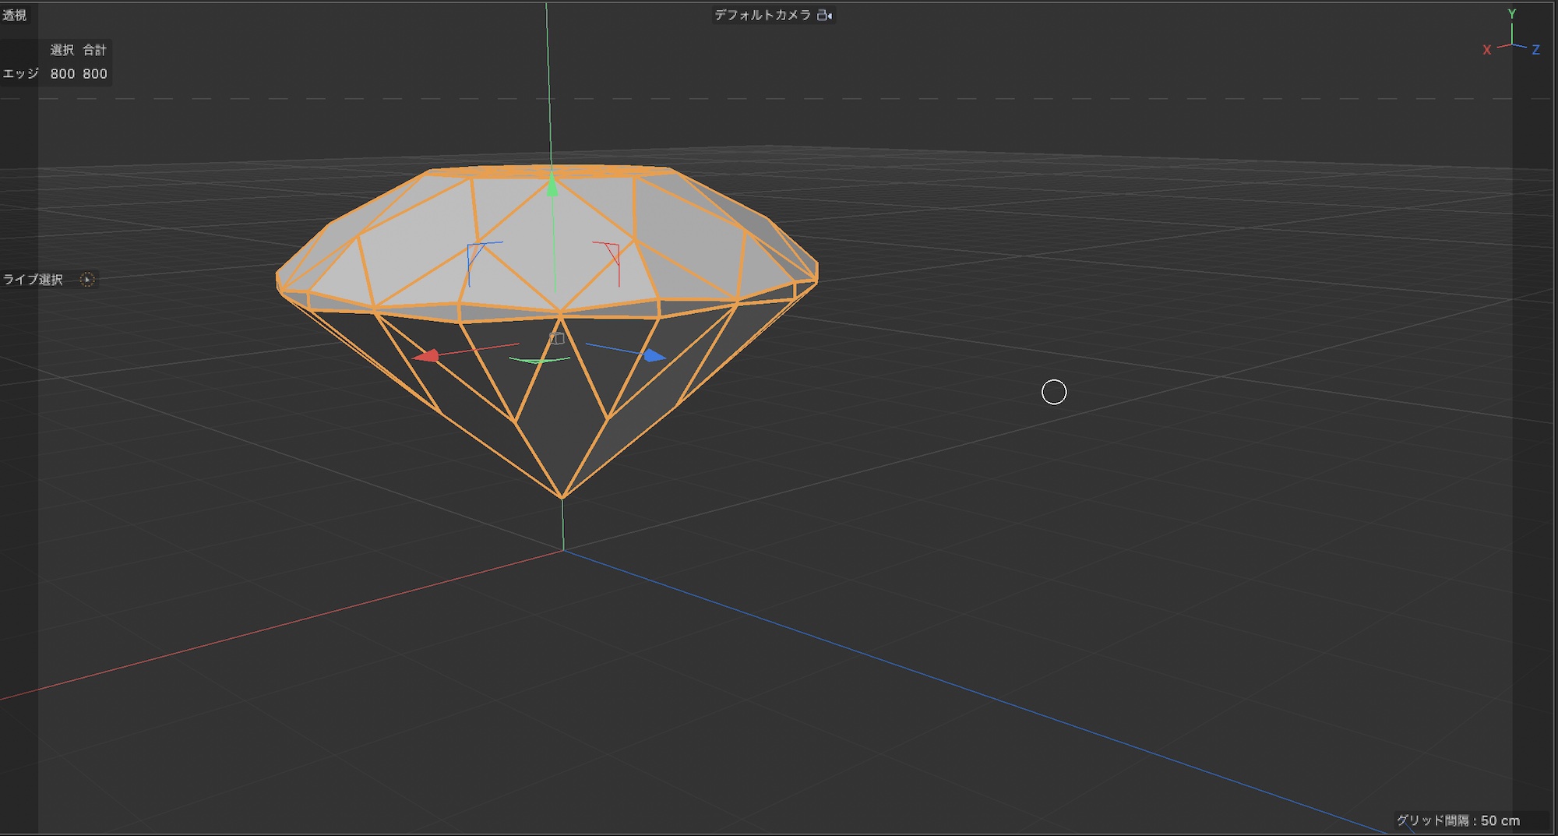Screen dimensions: 1558x836
Task: Click the ライブ選択 text label
Action: click(33, 280)
